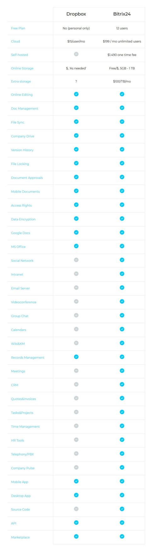This screenshot has height=551, width=149.
Task: Click the Bitrix24 checkmark for File Sync
Action: click(122, 122)
